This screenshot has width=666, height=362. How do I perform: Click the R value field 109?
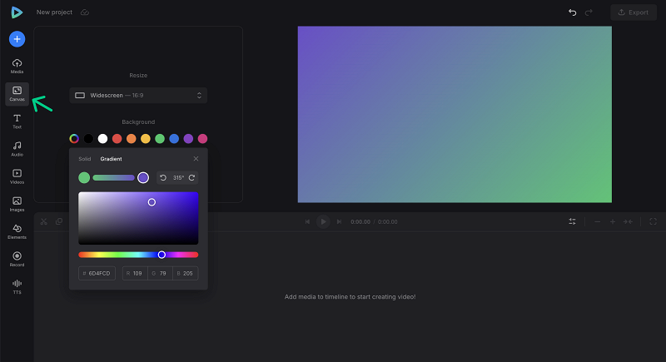click(135, 273)
